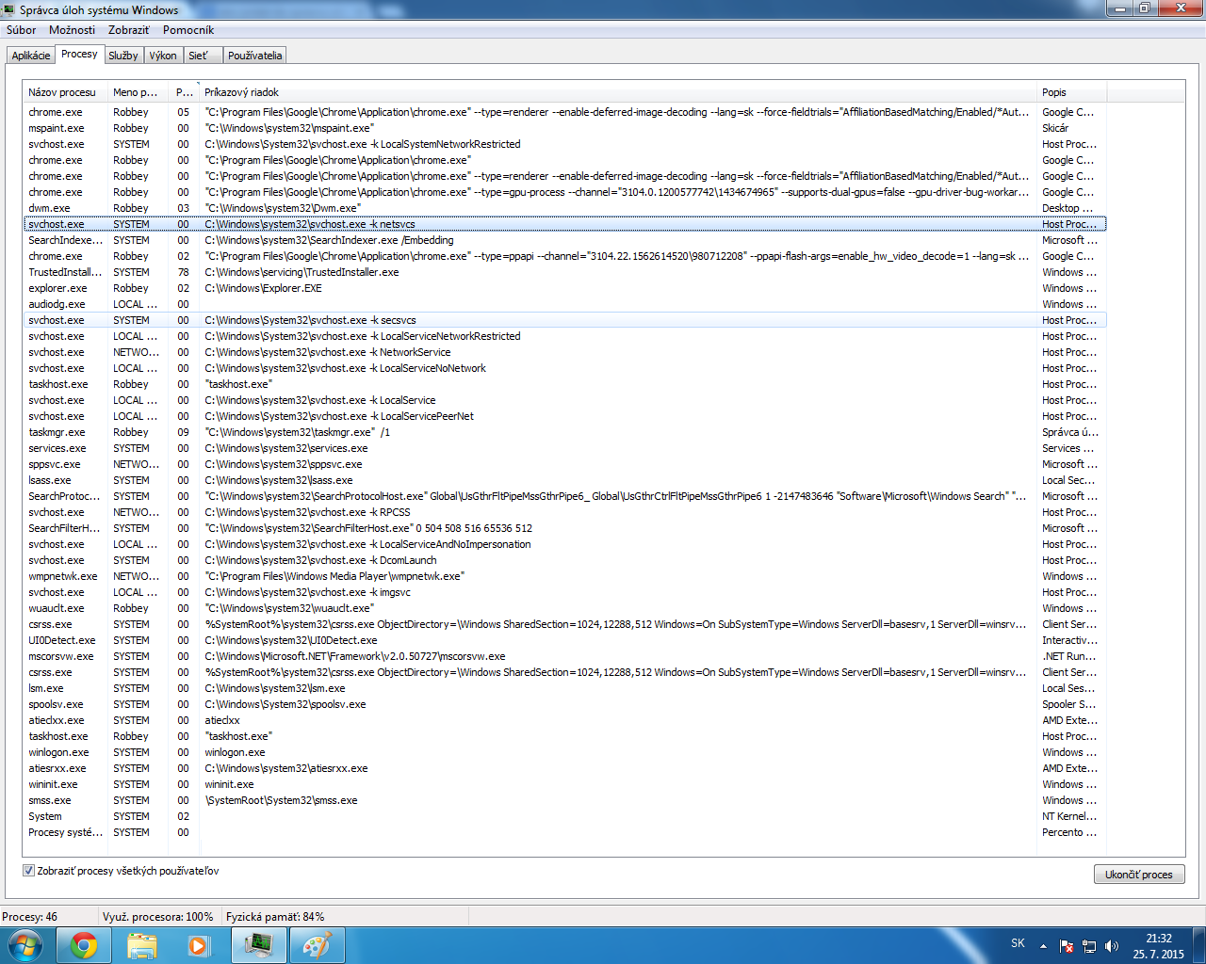The image size is (1206, 964).
Task: Show hidden system tray icons
Action: [1043, 946]
